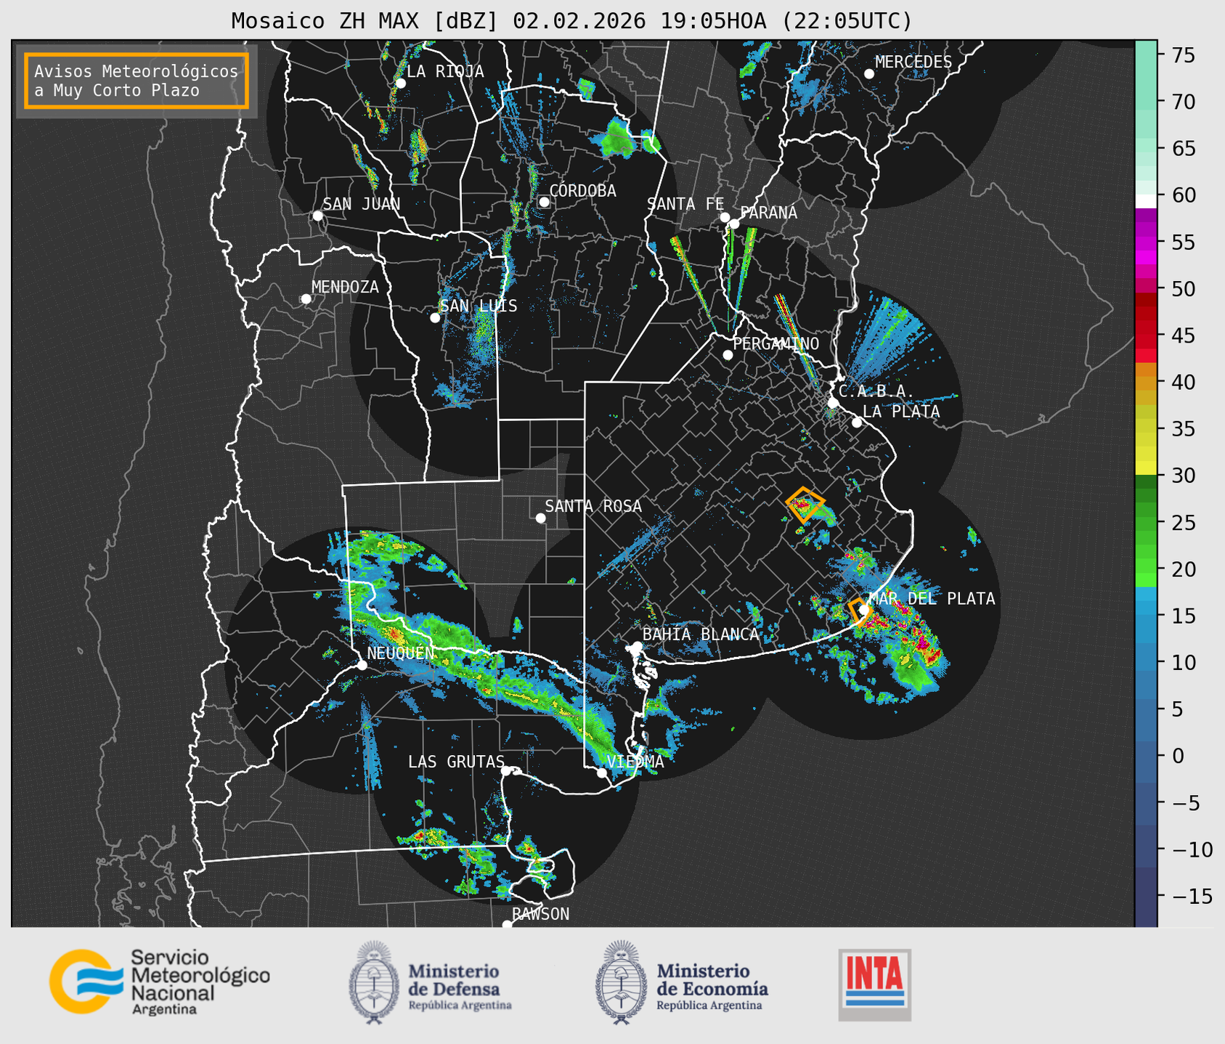Select the large orange warning polygon in central Buenos Aires
The image size is (1225, 1044).
click(x=805, y=504)
